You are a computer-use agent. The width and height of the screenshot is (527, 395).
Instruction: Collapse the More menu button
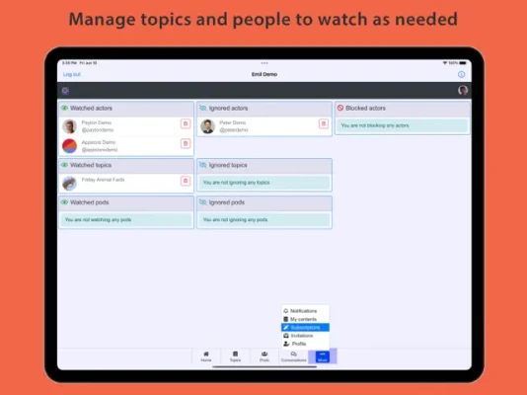tap(323, 356)
